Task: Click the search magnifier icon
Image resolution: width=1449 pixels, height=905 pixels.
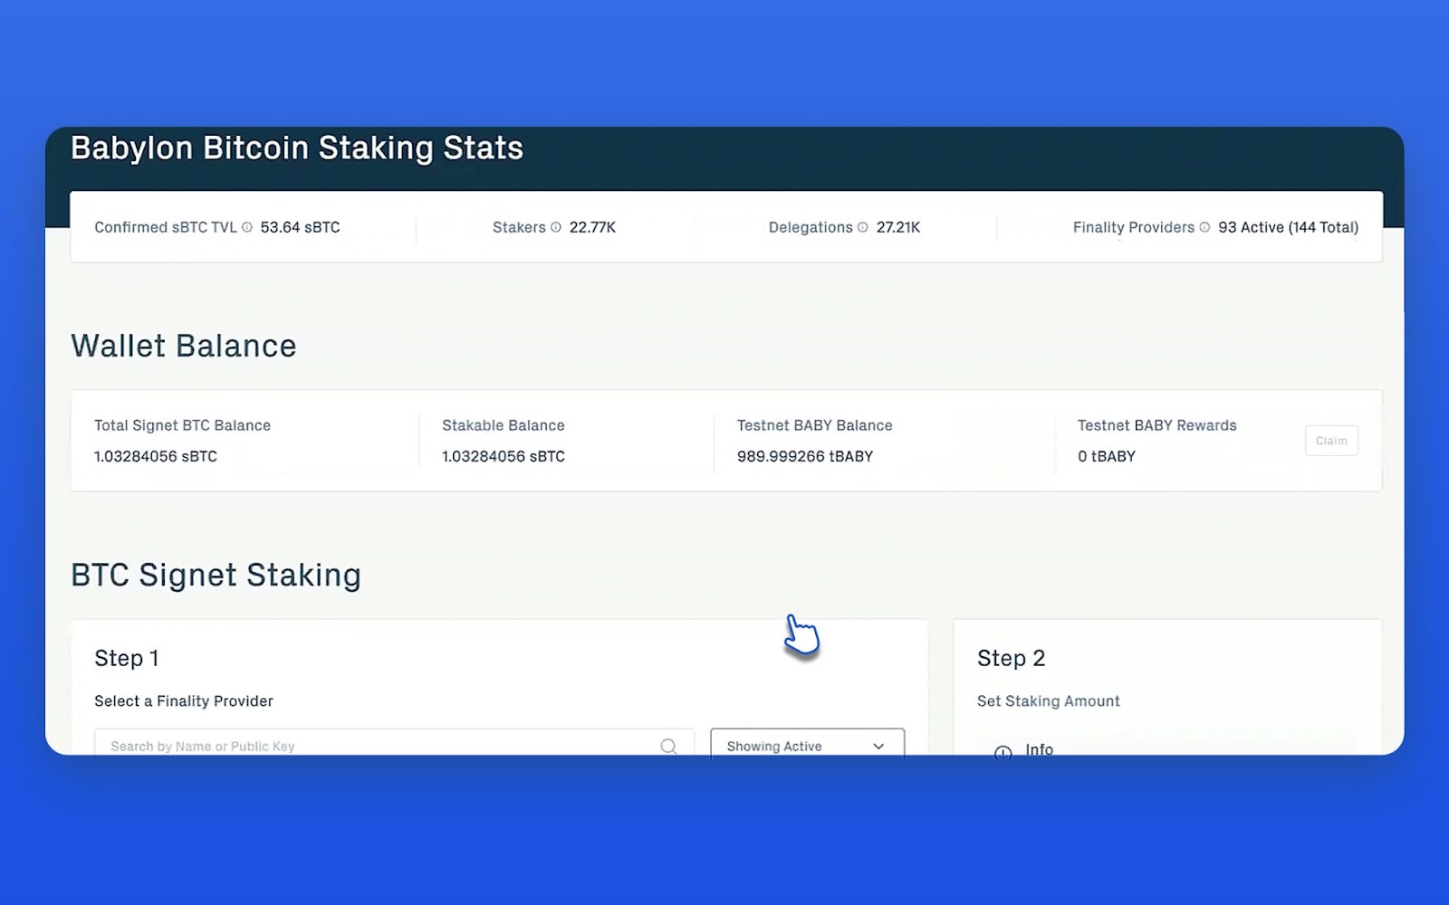Action: tap(669, 746)
